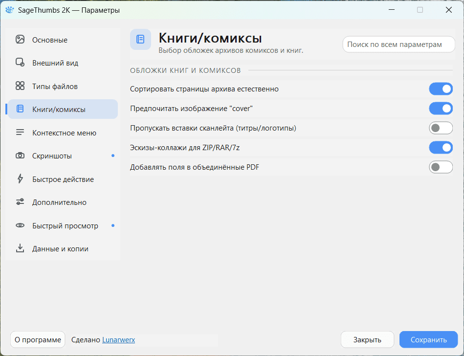Click the blue dot next to Скриншоты
This screenshot has width=464, height=356.
(113, 156)
